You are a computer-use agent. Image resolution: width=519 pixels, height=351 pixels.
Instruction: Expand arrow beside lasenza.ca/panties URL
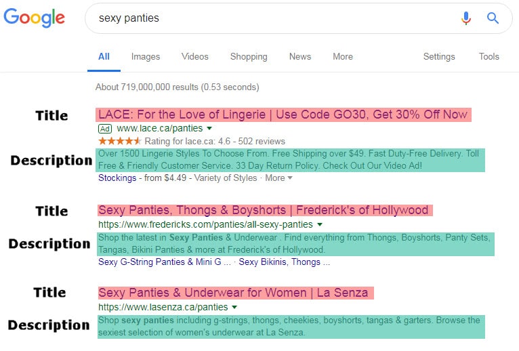[234, 307]
